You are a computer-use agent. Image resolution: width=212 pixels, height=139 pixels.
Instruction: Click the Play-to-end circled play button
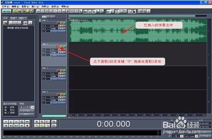[x=22, y=122]
